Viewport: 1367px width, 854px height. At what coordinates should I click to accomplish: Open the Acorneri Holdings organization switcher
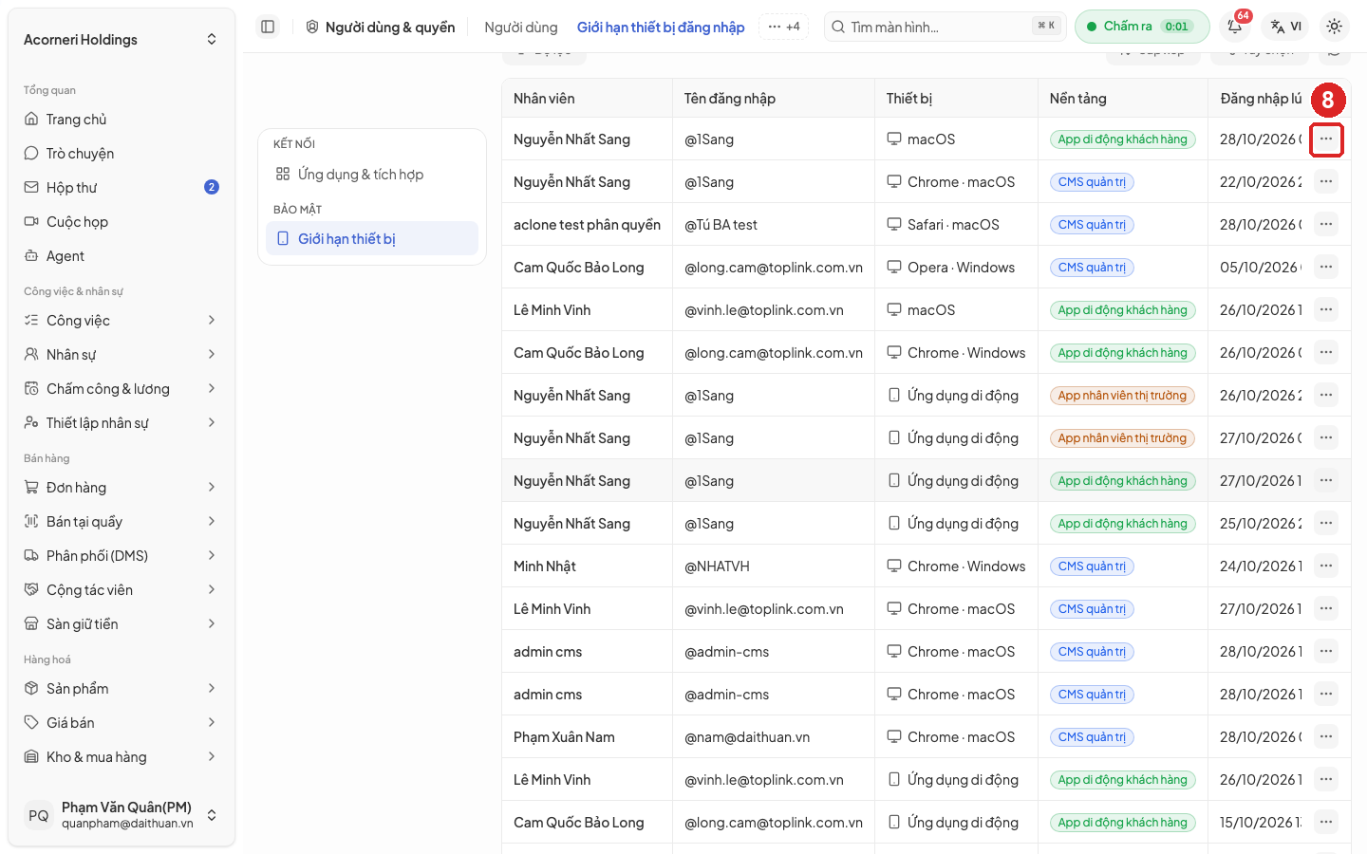[x=122, y=40]
